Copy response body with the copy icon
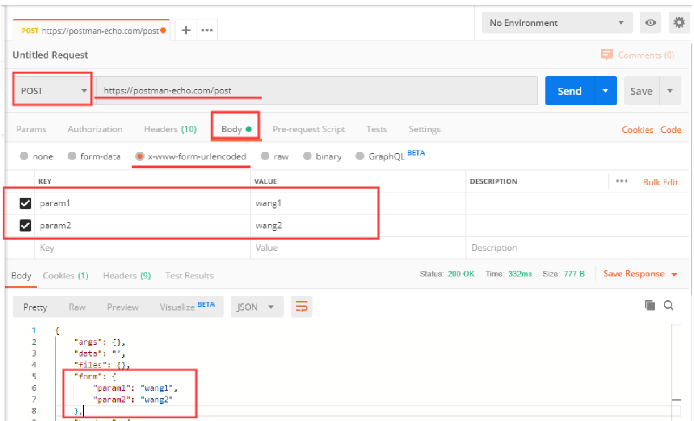This screenshot has width=694, height=421. (x=649, y=305)
